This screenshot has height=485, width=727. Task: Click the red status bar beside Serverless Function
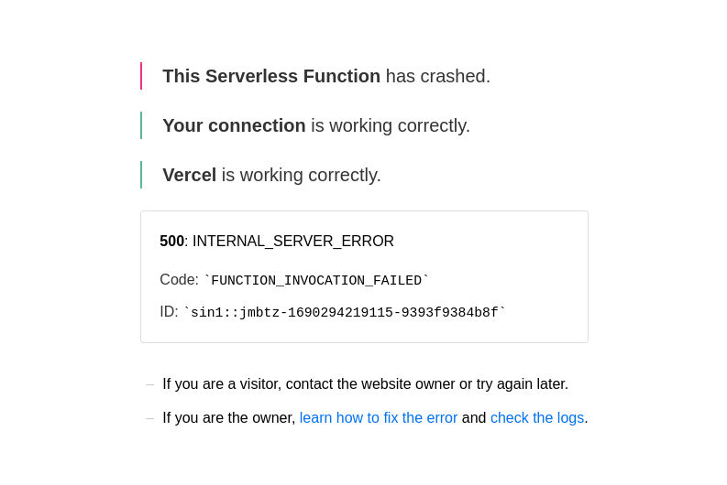pos(141,76)
